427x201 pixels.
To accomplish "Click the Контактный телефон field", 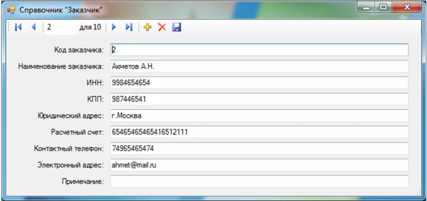I will [259, 149].
